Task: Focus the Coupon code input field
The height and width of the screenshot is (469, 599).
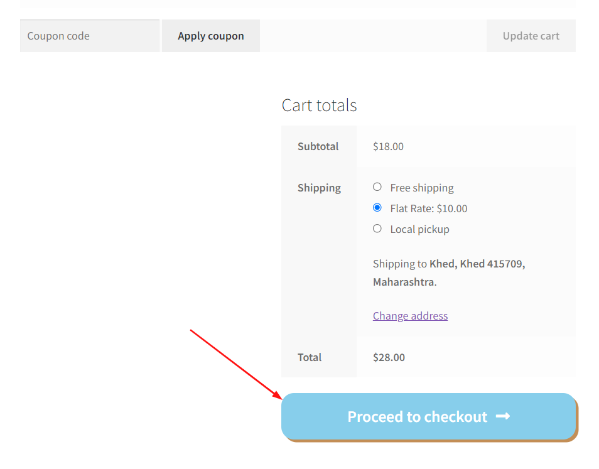Action: [90, 36]
